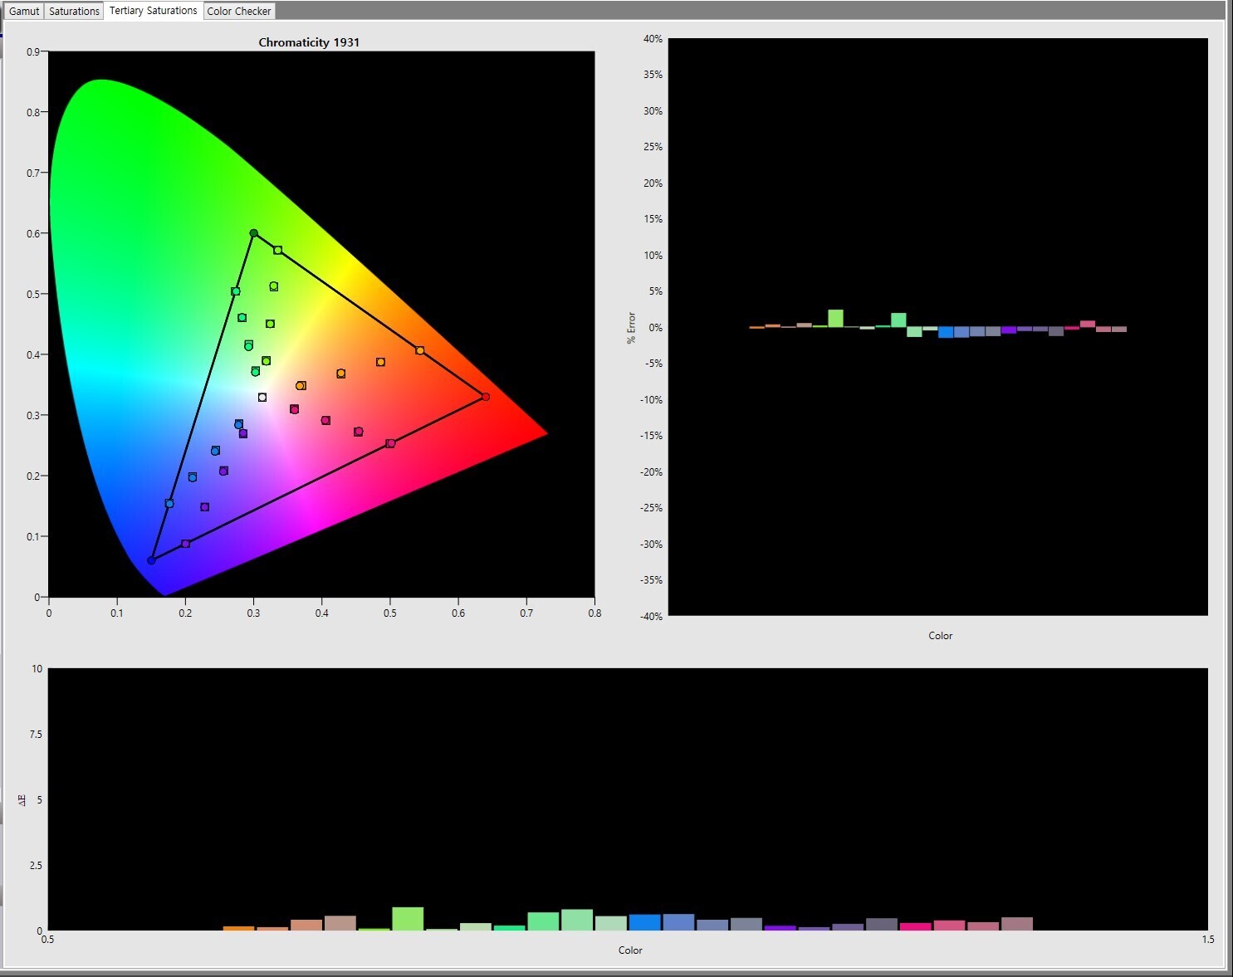1233x977 pixels.
Task: Click the Chromaticity 1931 chart title
Action: 309,42
